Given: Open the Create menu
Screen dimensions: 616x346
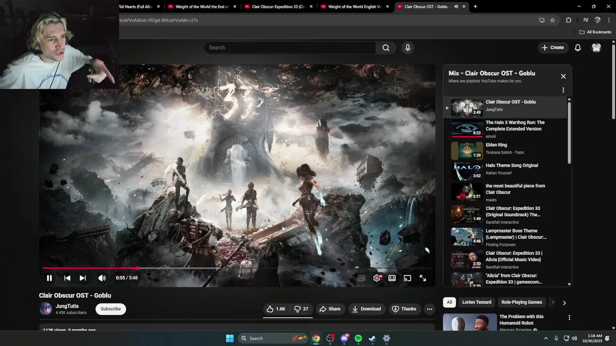Looking at the screenshot, I should click(552, 48).
